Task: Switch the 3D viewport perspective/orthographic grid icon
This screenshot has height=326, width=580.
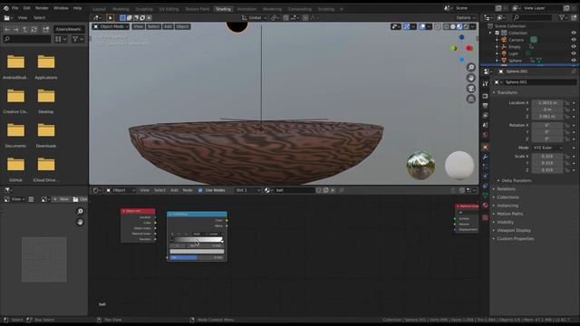Action: (x=471, y=99)
